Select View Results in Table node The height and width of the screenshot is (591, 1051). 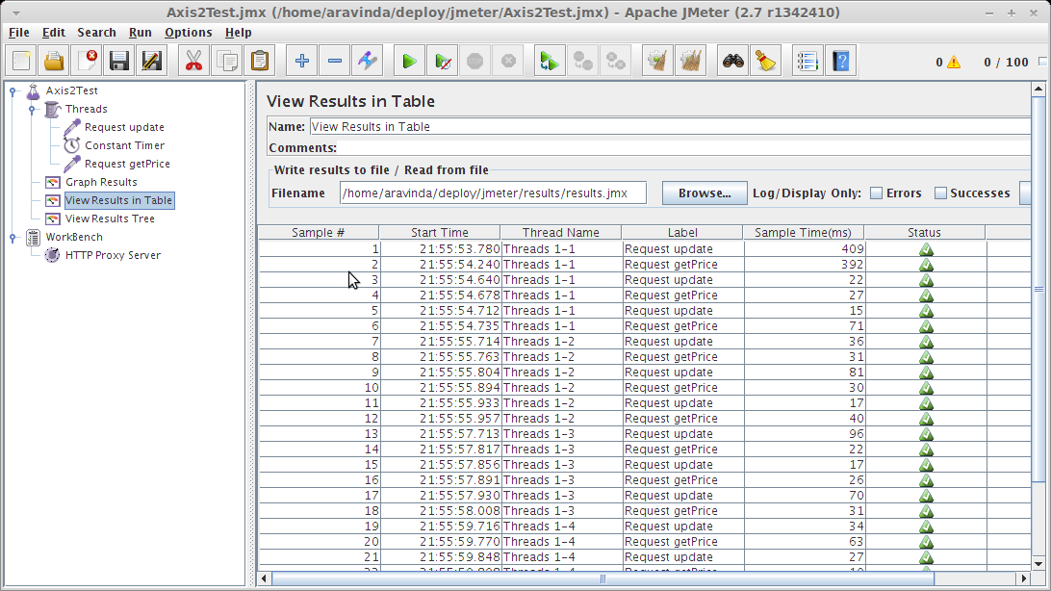[x=119, y=200]
